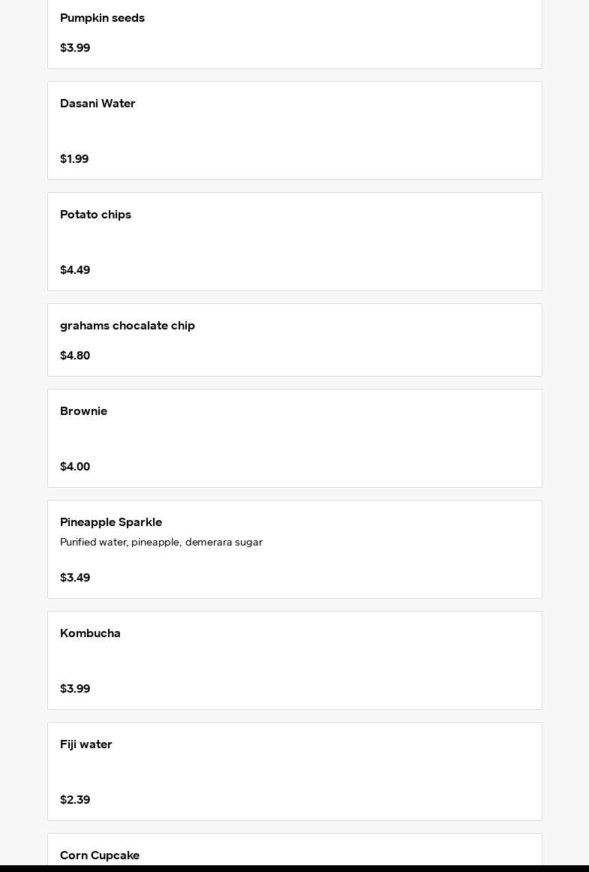Click the Kombucha item title
This screenshot has height=872, width=589.
pos(90,633)
